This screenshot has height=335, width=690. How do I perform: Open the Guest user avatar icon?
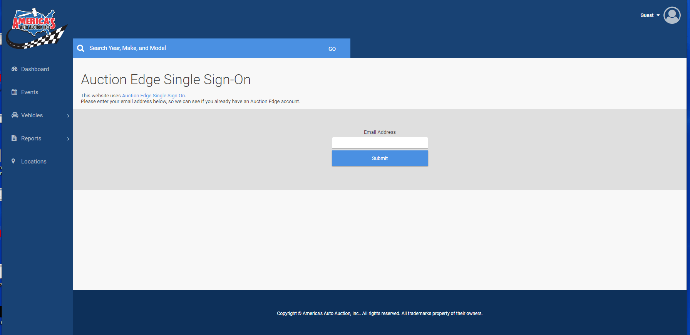point(672,15)
